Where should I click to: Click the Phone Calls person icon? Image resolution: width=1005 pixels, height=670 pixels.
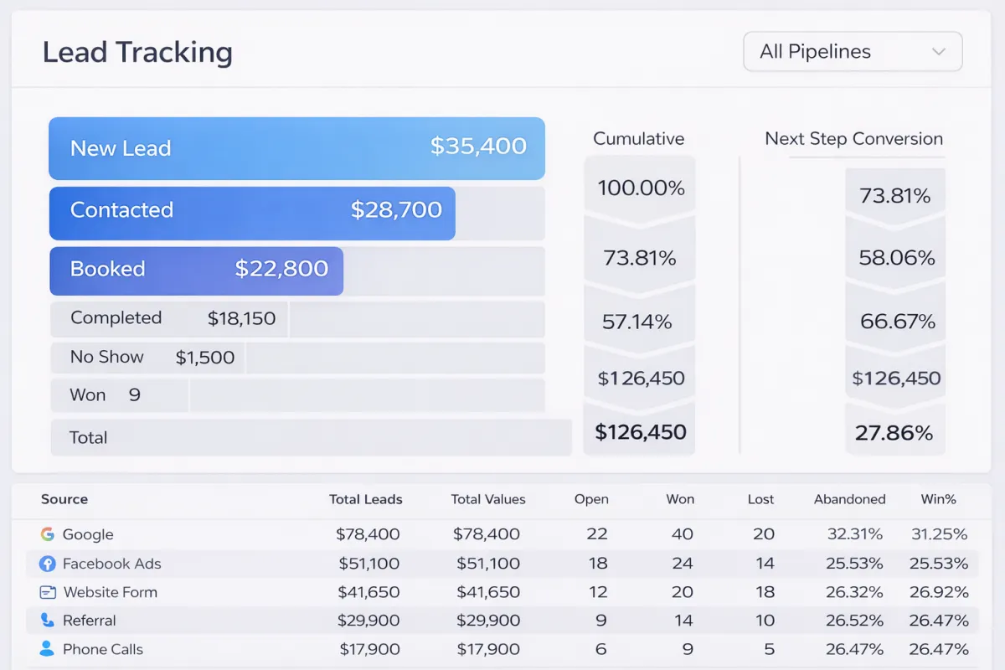click(x=47, y=649)
